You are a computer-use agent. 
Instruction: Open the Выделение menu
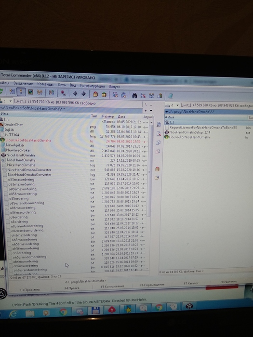coord(23,83)
